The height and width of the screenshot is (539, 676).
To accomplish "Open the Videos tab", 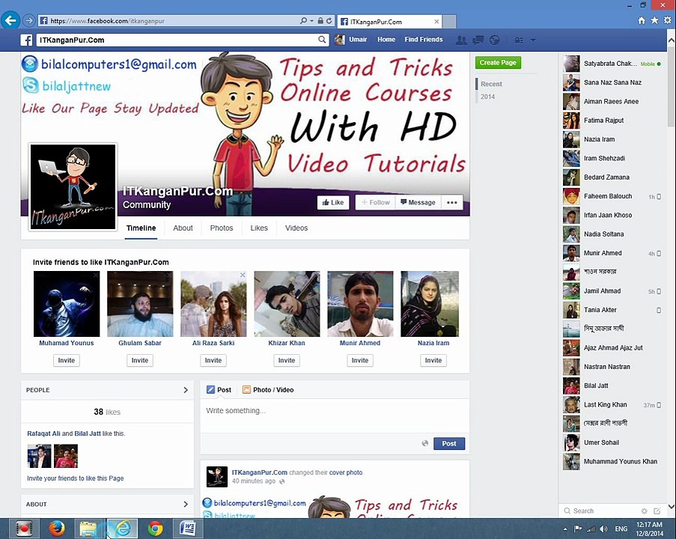I will (x=296, y=228).
